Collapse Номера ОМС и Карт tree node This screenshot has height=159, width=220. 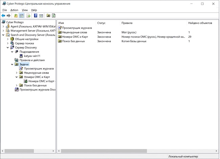pos(17,77)
